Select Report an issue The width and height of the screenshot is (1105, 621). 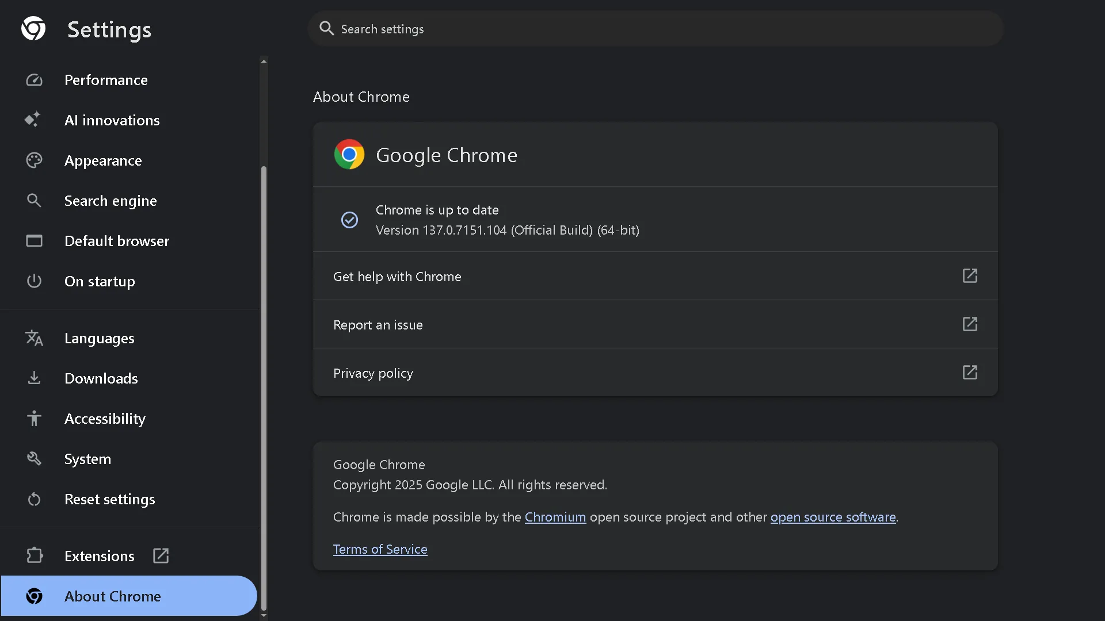tap(378, 324)
